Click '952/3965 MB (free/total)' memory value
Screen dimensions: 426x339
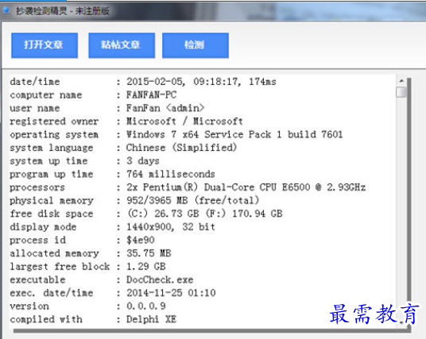coord(192,200)
